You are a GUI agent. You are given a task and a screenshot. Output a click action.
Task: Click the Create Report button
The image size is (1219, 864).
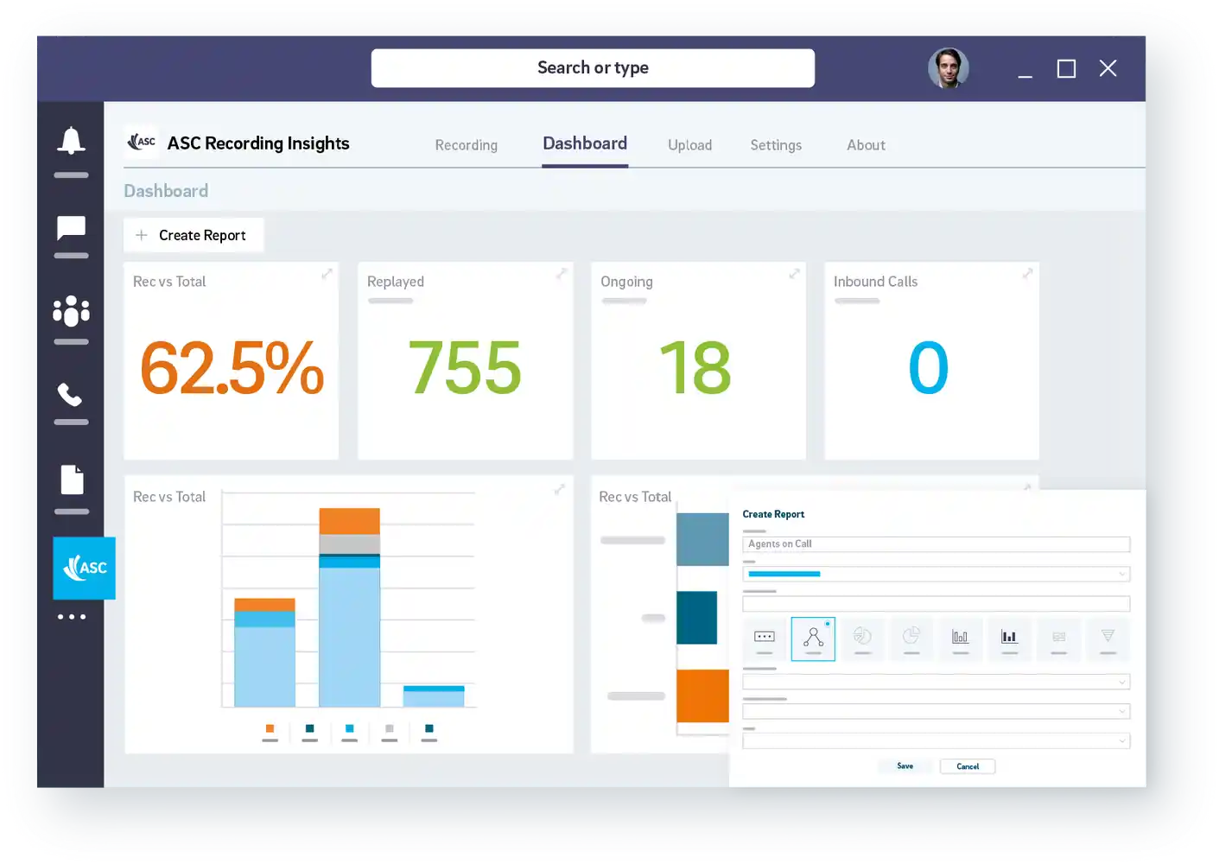(194, 235)
